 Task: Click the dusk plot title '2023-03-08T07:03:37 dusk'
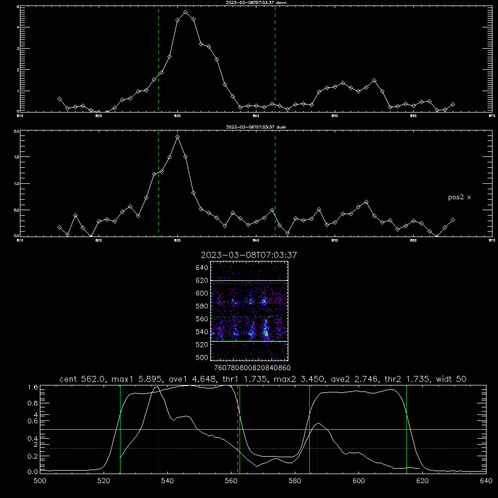point(256,127)
